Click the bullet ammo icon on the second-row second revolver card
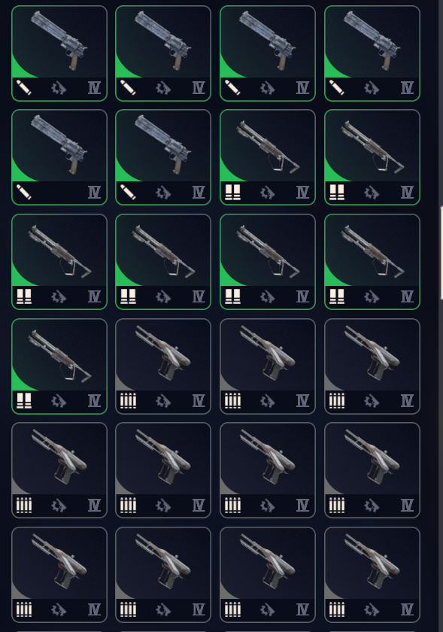 coord(128,192)
